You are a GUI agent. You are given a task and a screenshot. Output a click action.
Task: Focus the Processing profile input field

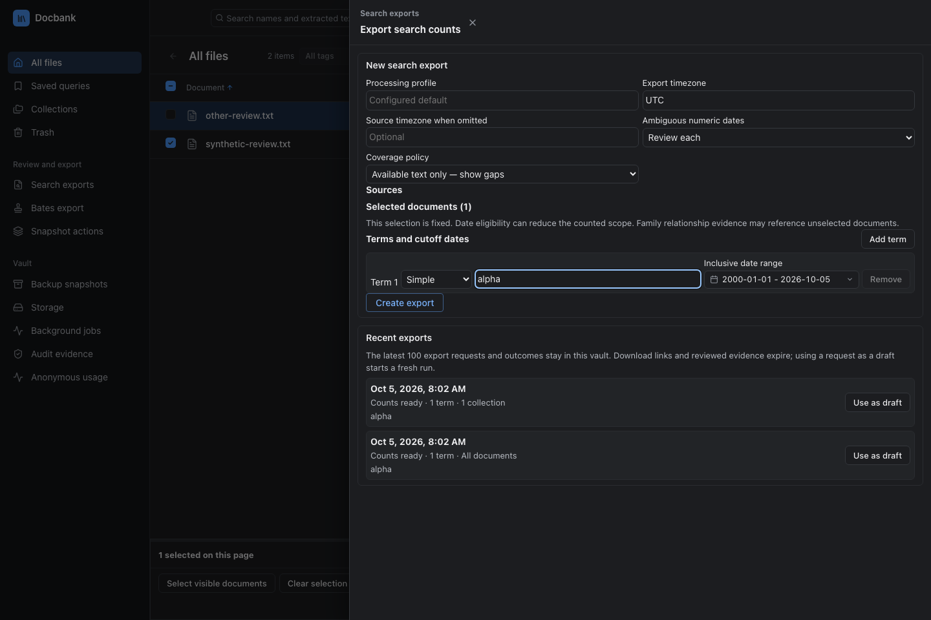tap(502, 100)
